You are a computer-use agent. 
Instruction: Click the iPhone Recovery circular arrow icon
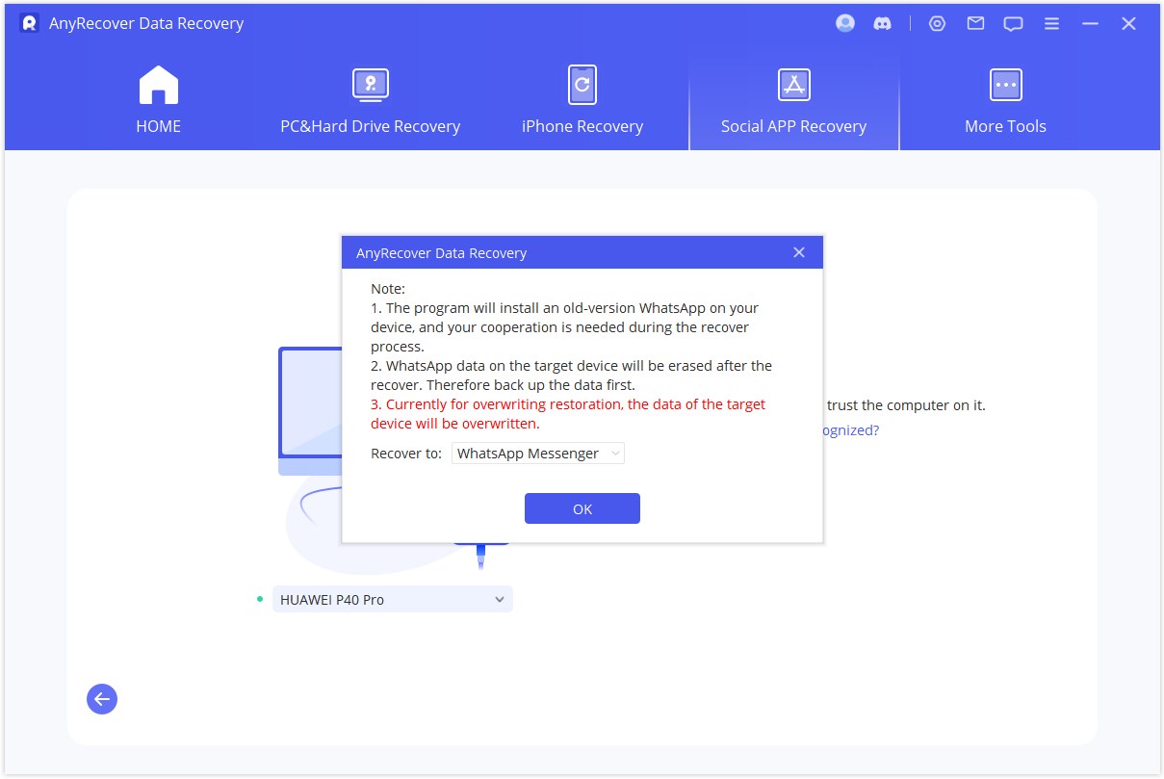point(582,85)
